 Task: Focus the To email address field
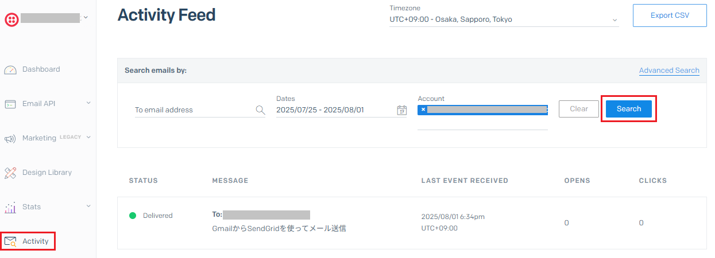click(x=200, y=110)
